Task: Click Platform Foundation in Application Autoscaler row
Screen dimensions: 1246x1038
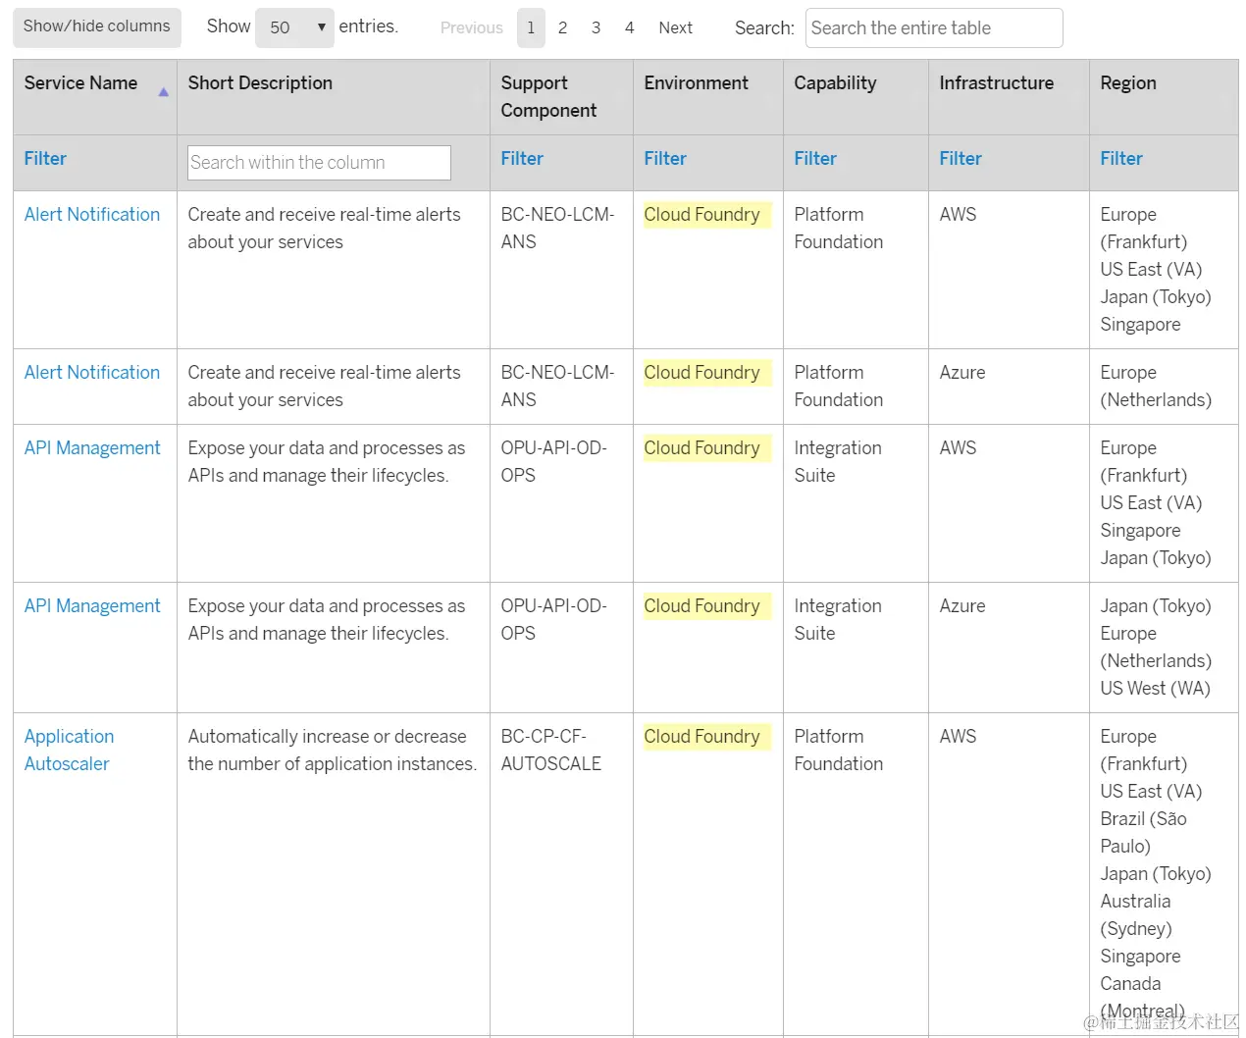Action: [x=838, y=751]
